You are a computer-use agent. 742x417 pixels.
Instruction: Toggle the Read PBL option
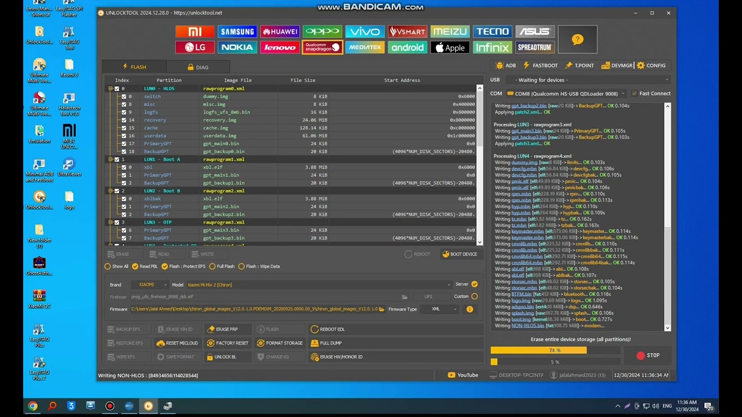click(145, 266)
